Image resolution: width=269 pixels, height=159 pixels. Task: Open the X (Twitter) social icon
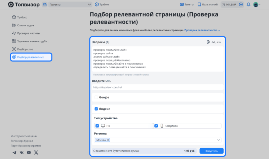(x=36, y=153)
